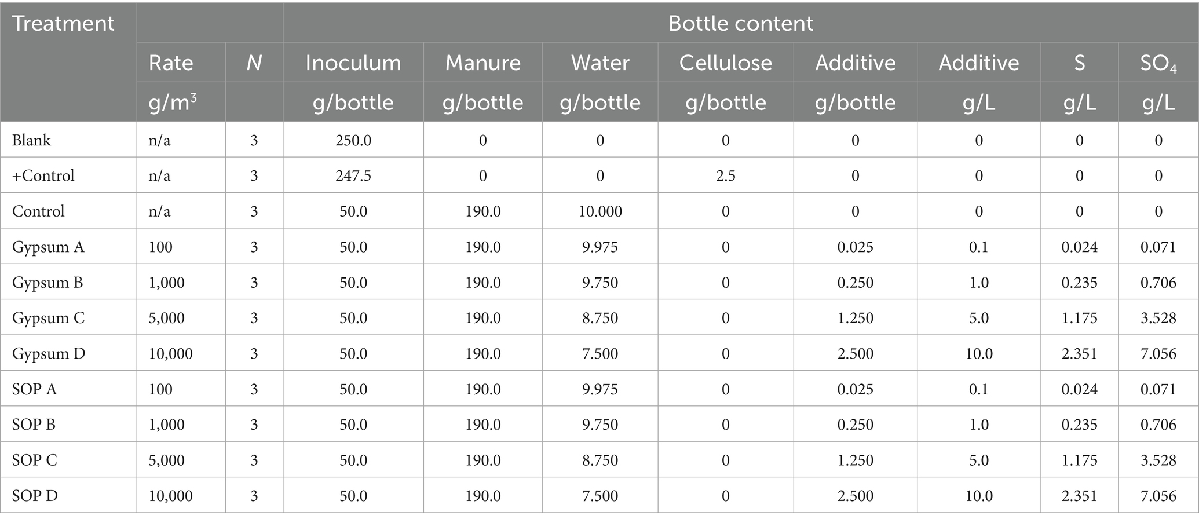The image size is (1199, 523).
Task: Select the Water column header
Action: tap(600, 63)
